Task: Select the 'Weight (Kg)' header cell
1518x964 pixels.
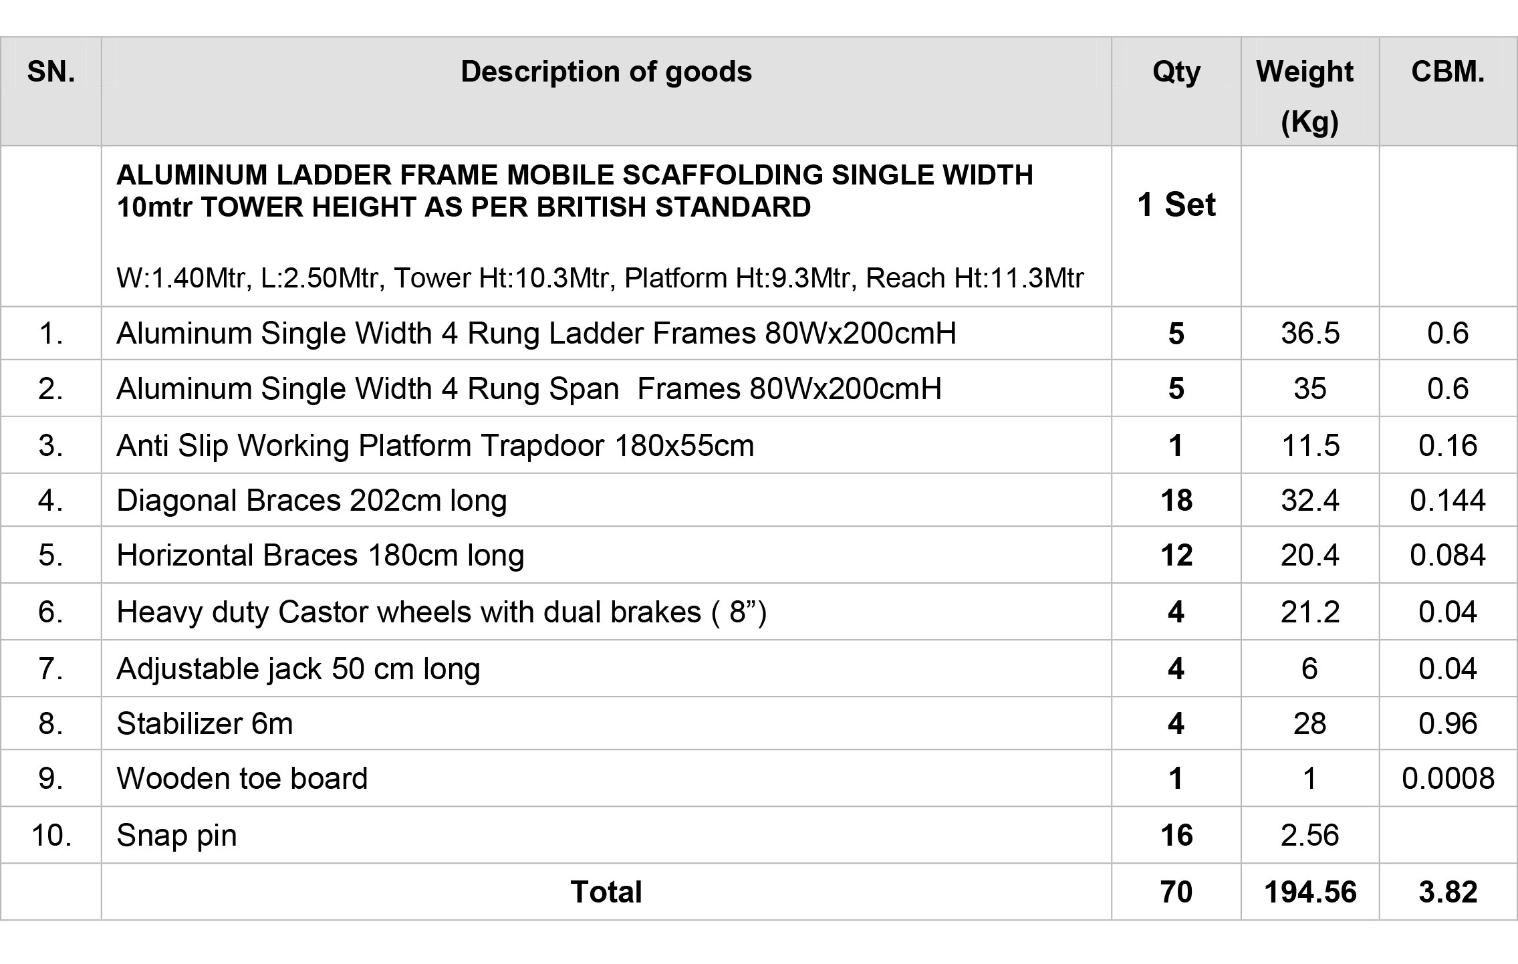Action: tap(1310, 92)
